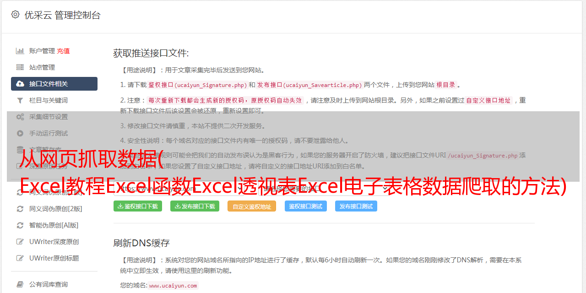Click the green 发布接口下载 button
Screen dimensions: 586x293
tap(195, 206)
